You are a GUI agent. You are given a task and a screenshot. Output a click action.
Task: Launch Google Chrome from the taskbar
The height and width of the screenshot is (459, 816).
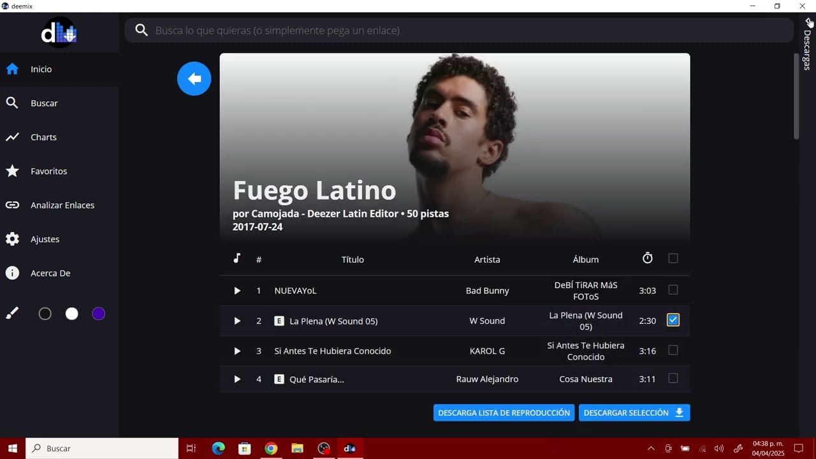pos(271,448)
